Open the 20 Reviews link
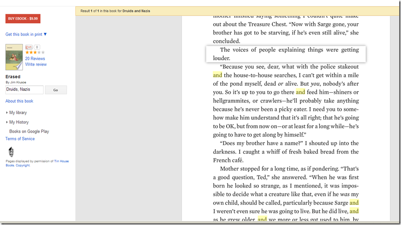Viewport: 401px width, 225px height. [35, 58]
